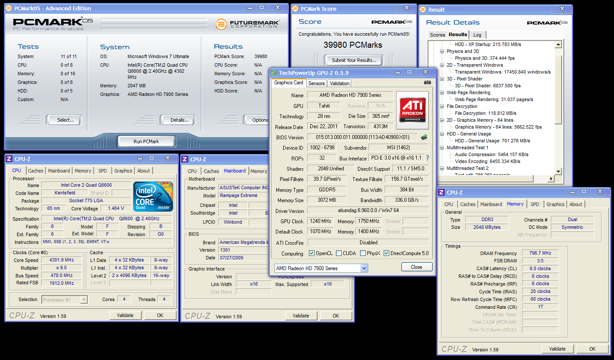Open Graphics tab in the CPU-Z Memory window

(556, 204)
